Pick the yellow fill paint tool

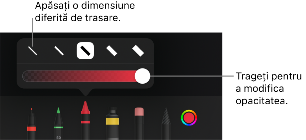point(112,123)
